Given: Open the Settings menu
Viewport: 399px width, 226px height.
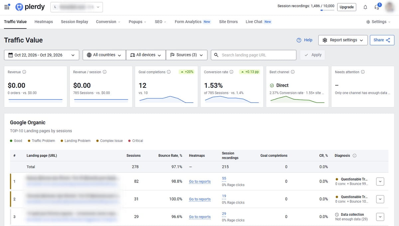Looking at the screenshot, I should click(x=378, y=22).
